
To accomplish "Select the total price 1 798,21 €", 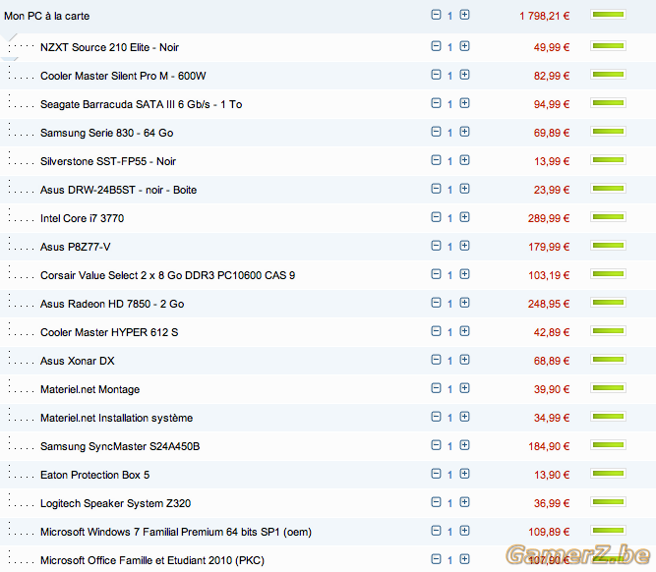I will (544, 16).
